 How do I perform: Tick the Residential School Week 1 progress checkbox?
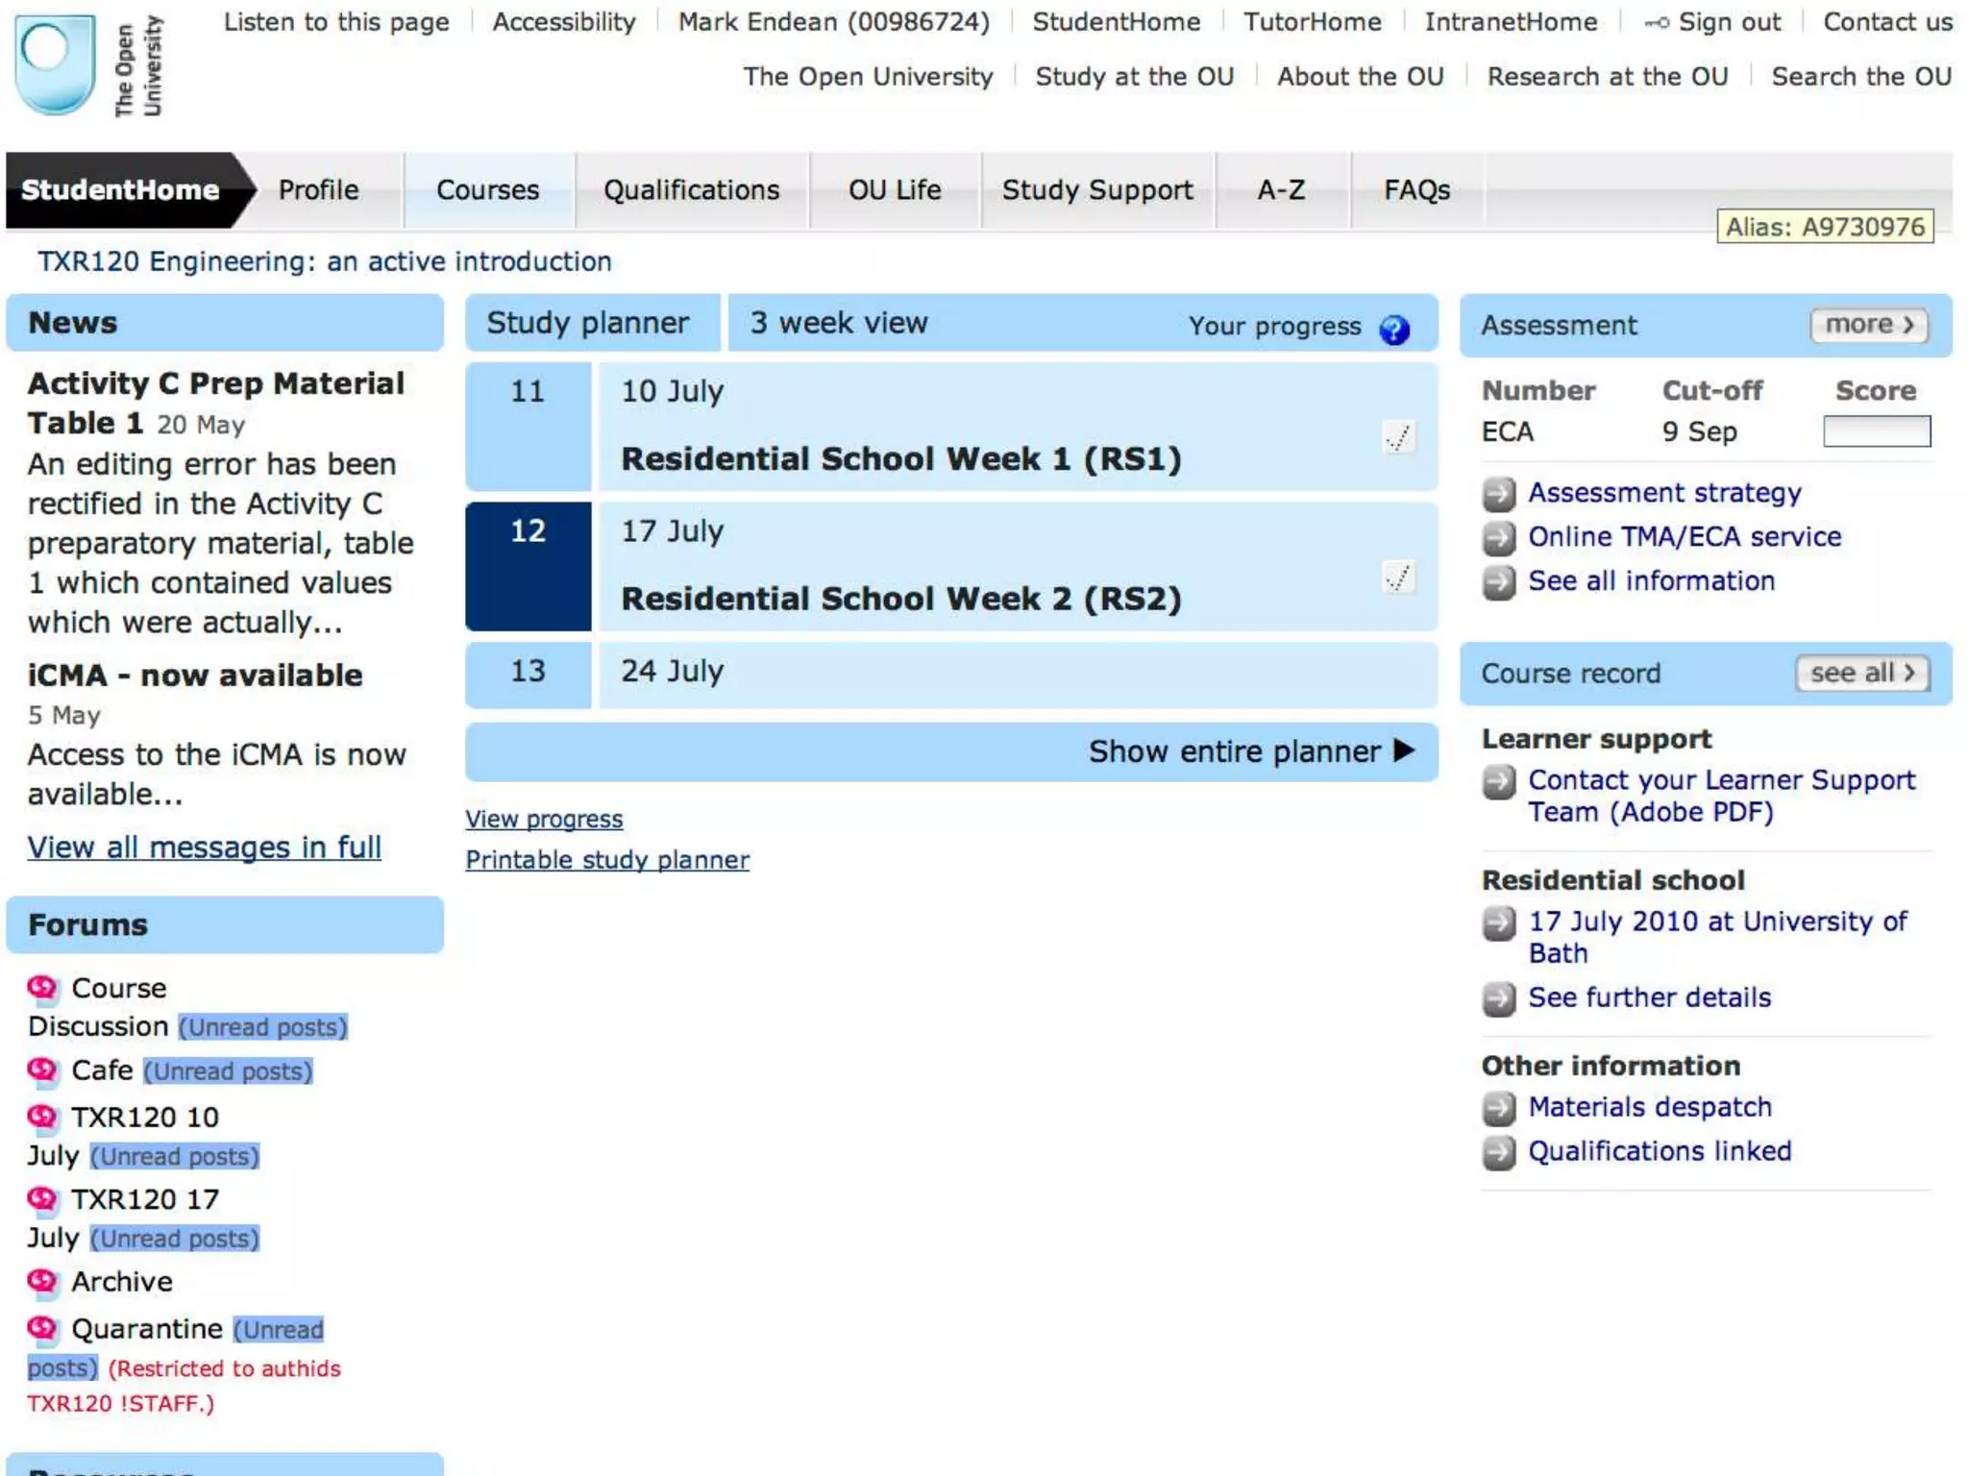tap(1398, 437)
